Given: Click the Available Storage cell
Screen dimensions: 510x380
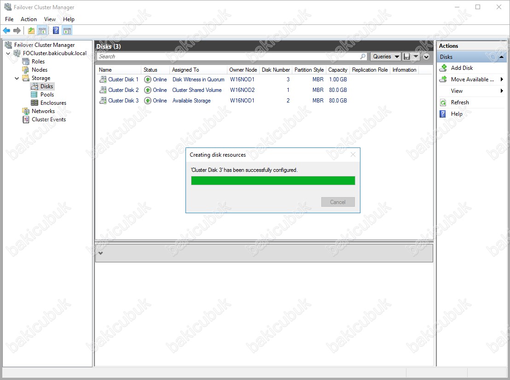Looking at the screenshot, I should click(191, 101).
